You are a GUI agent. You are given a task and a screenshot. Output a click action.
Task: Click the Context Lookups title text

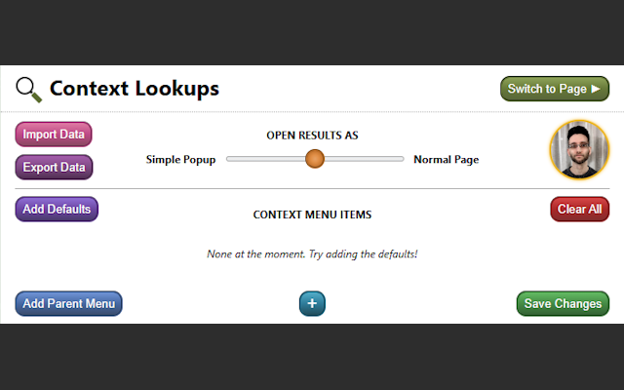[x=135, y=89]
